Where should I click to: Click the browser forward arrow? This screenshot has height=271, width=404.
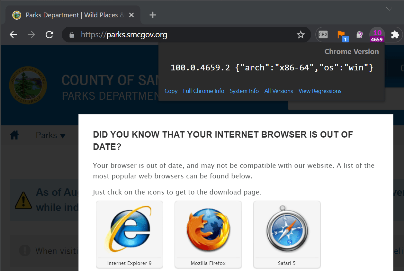[31, 34]
